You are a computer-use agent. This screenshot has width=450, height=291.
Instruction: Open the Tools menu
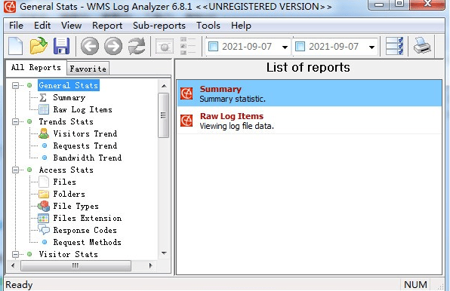pos(208,26)
